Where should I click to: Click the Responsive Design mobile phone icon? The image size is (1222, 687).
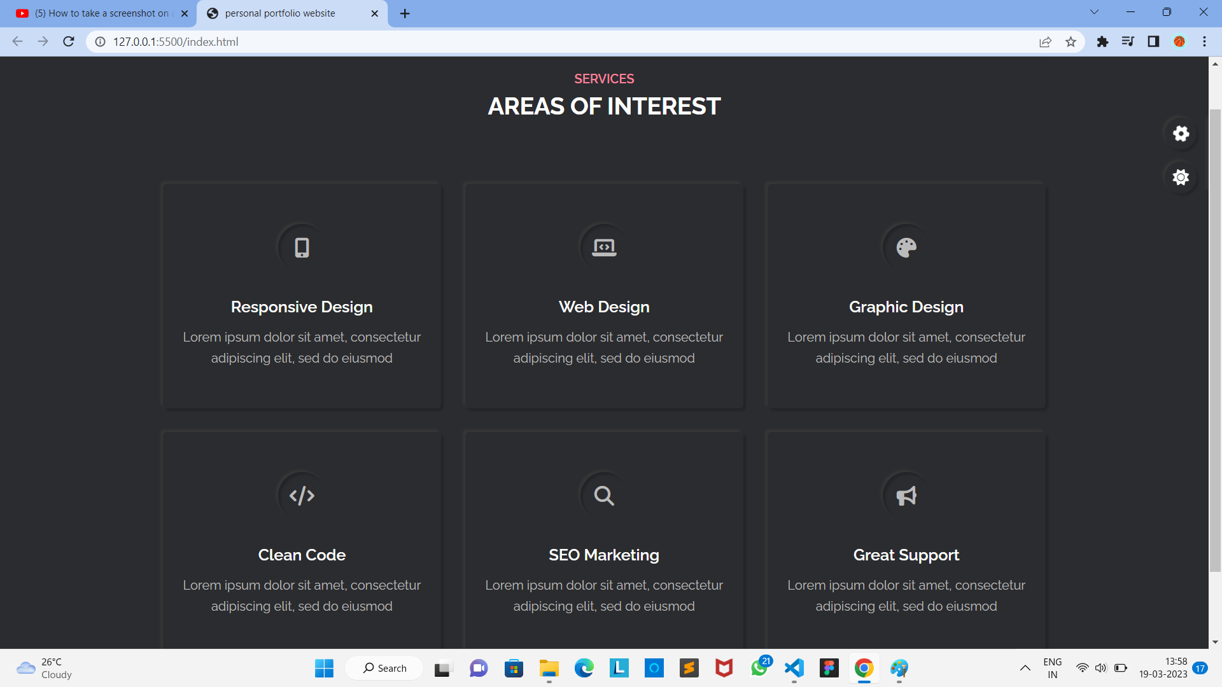click(300, 247)
